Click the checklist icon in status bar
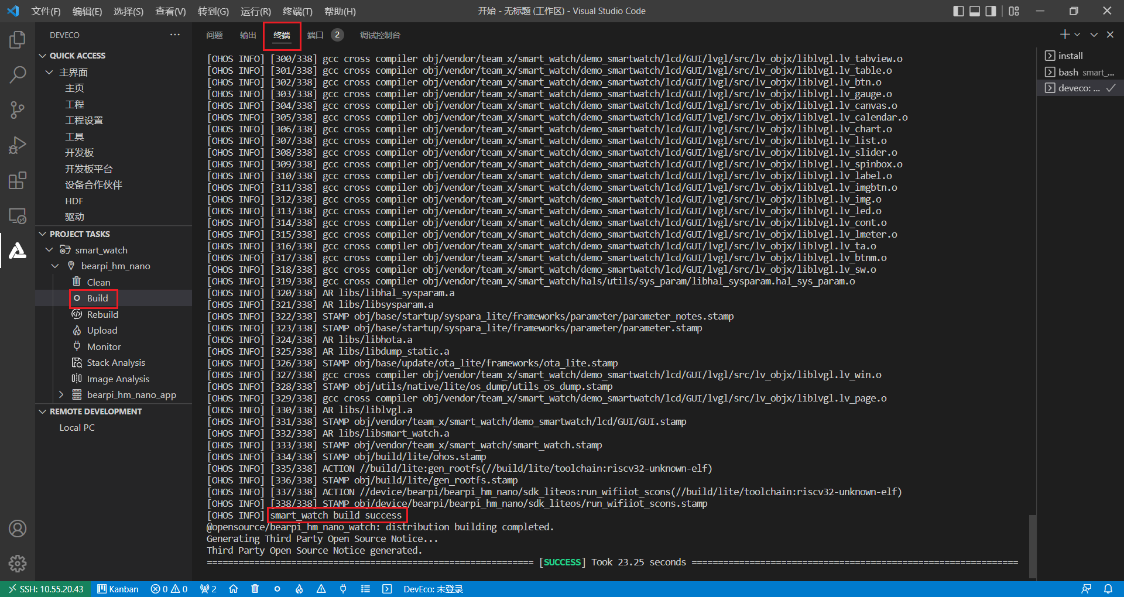Viewport: 1124px width, 597px height. tap(365, 589)
